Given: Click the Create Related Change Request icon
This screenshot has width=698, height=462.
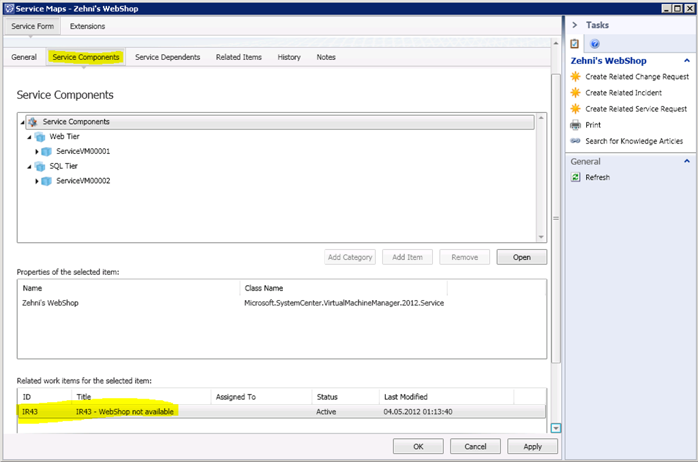Looking at the screenshot, I should point(575,77).
